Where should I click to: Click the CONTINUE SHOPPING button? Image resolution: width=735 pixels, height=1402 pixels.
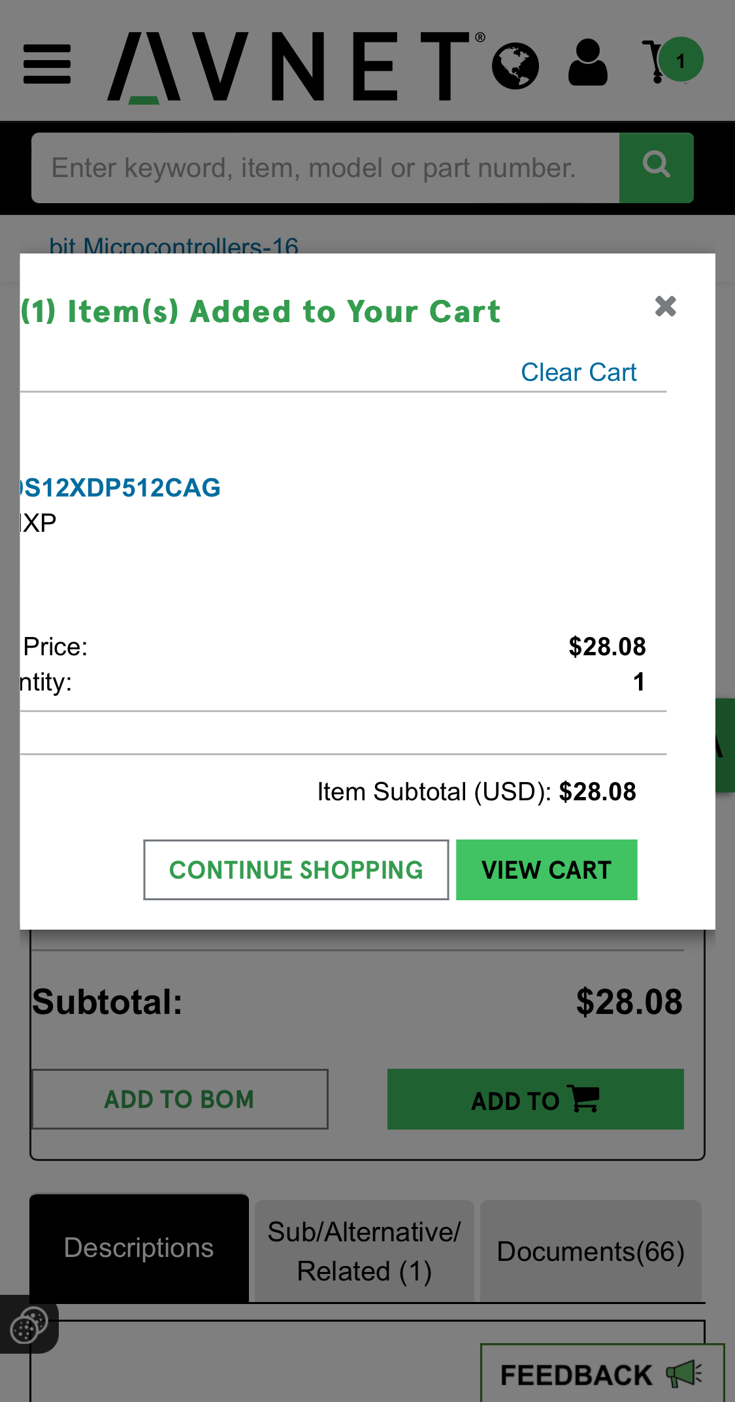coord(295,870)
